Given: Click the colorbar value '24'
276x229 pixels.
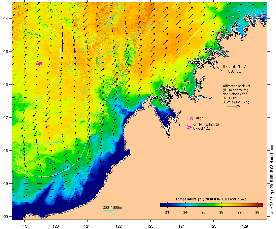Looking at the screenshot, I should (x=185, y=212).
